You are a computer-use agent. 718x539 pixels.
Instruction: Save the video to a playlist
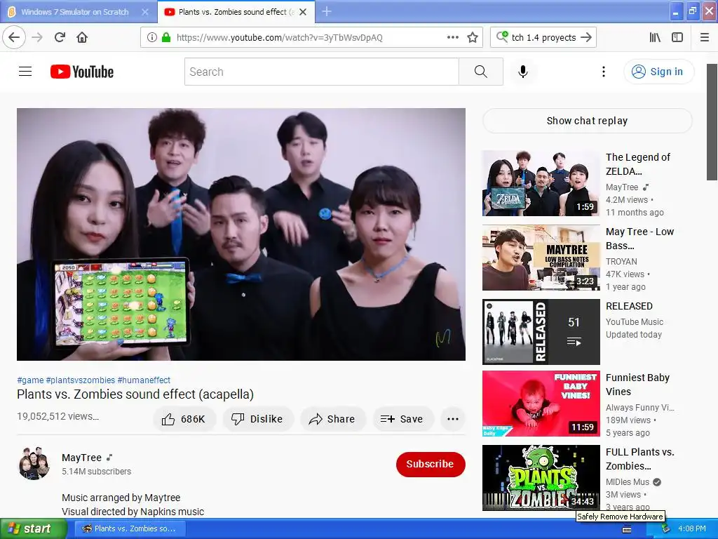pos(403,419)
